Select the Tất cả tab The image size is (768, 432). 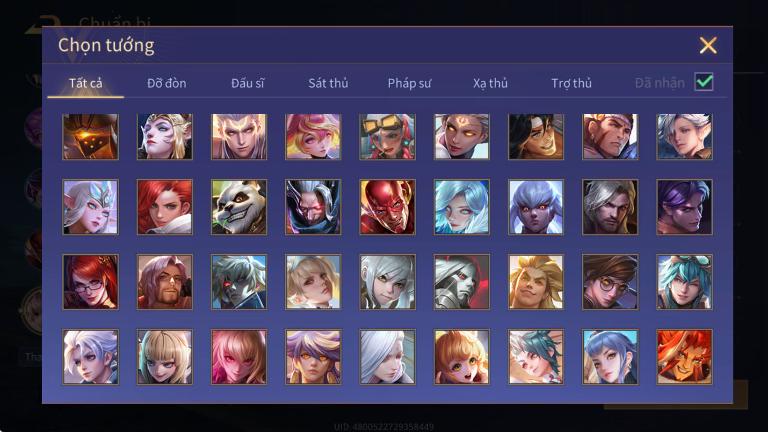[x=85, y=83]
